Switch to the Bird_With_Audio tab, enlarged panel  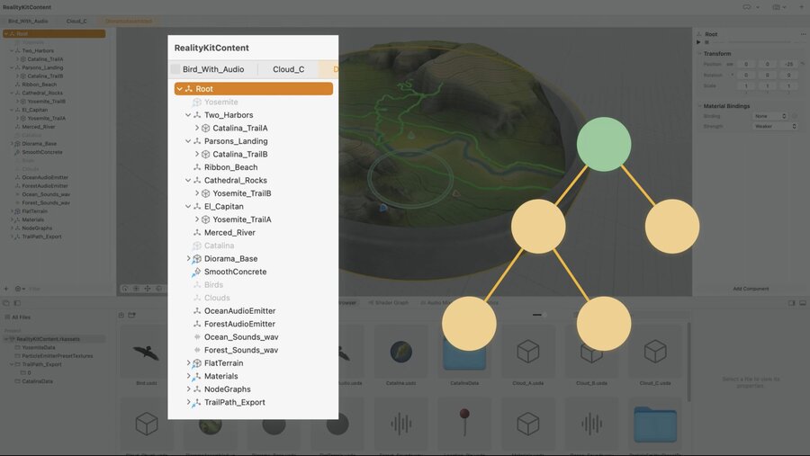(212, 69)
